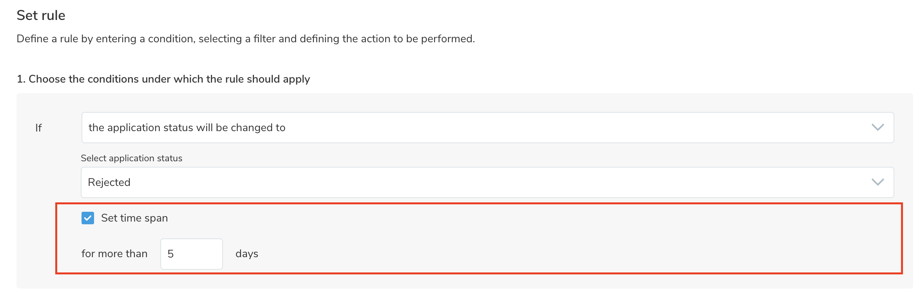This screenshot has width=921, height=292.
Task: Click the "Set rule" heading
Action: point(41,15)
